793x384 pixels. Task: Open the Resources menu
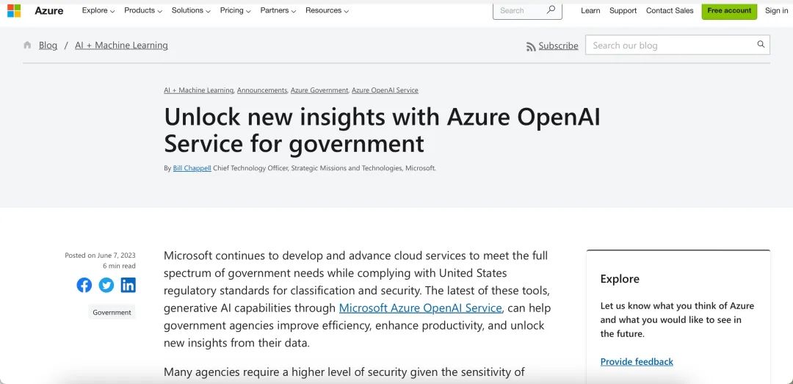click(327, 11)
